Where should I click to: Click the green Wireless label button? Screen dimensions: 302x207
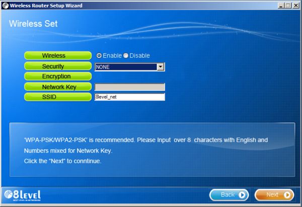(x=58, y=56)
